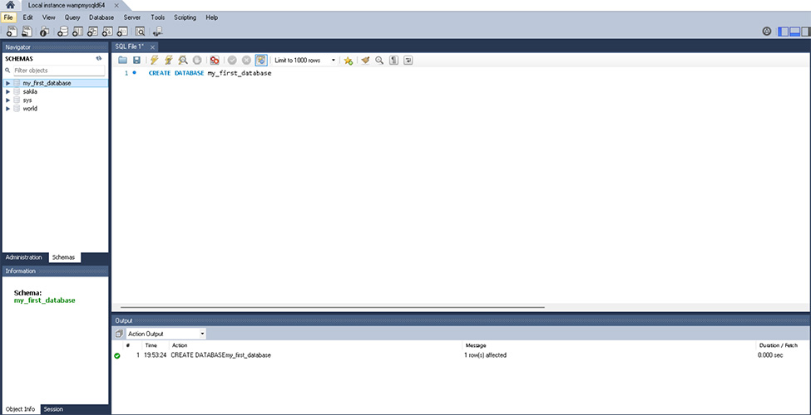
Task: Click the home icon tab
Action: (x=9, y=5)
